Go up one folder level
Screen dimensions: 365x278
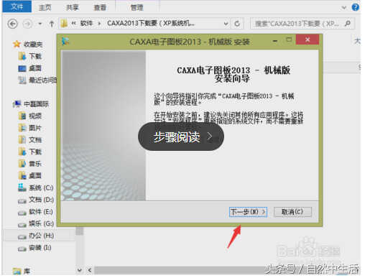(52, 24)
